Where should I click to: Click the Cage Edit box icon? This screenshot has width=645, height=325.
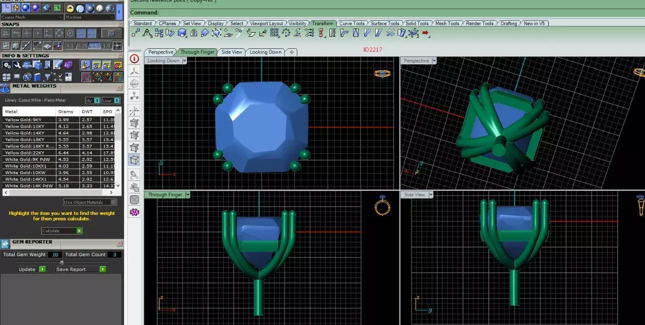coord(414,33)
